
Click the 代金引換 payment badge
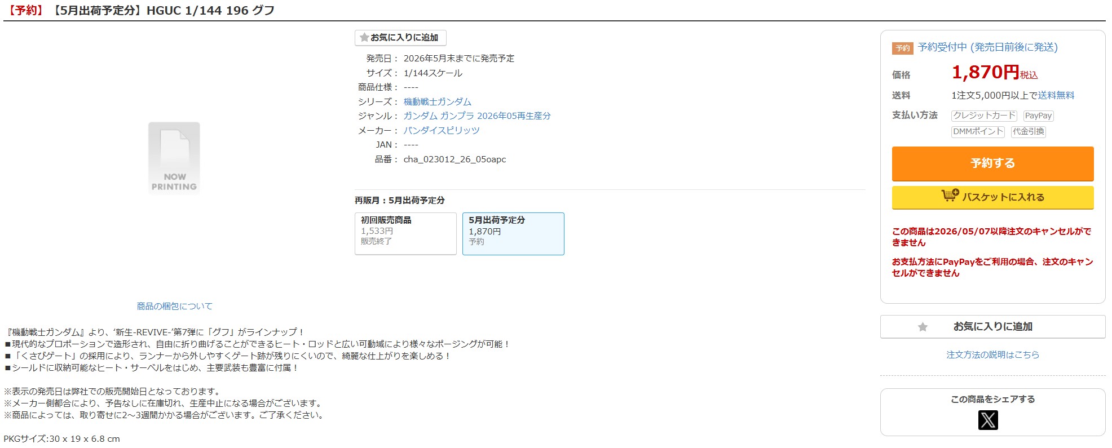pyautogui.click(x=1029, y=131)
